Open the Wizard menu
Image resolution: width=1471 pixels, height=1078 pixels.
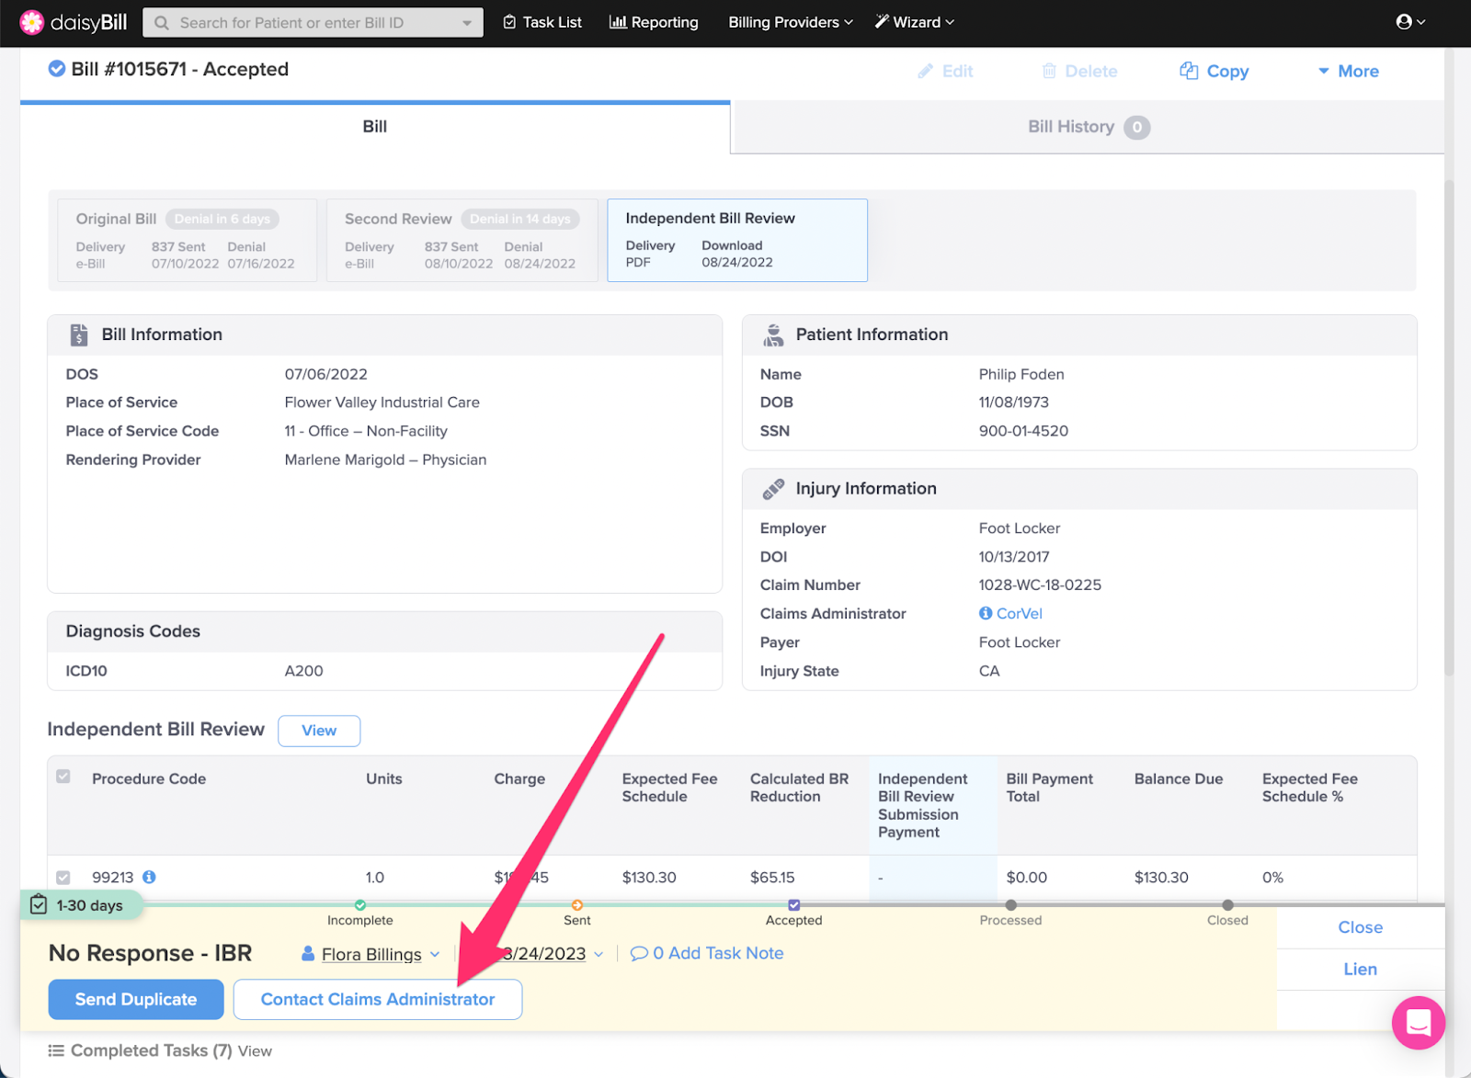(915, 22)
